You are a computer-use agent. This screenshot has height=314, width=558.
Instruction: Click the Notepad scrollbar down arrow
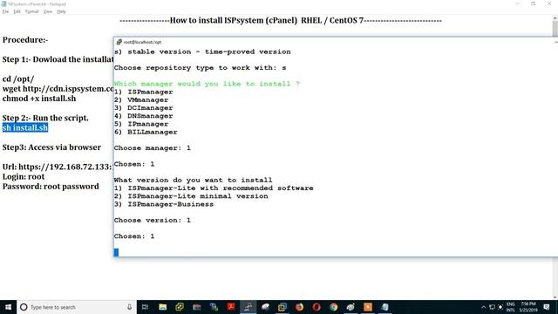click(x=555, y=297)
